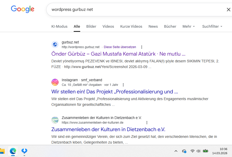
Task: Click the Instagram logo icon
Action: pyautogui.click(x=55, y=82)
